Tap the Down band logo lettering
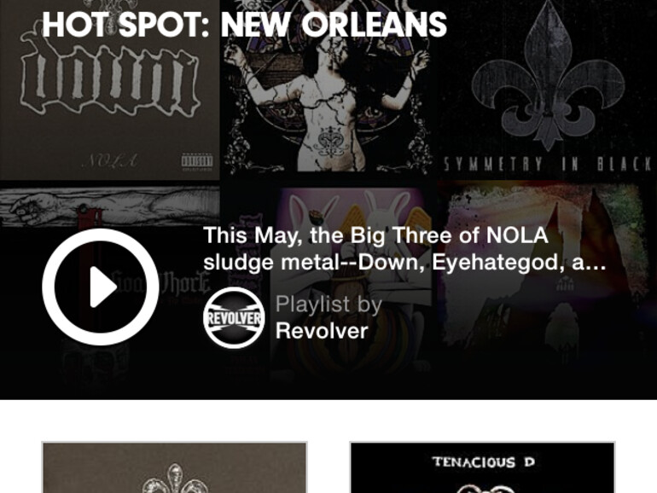The image size is (657, 493). (x=110, y=78)
